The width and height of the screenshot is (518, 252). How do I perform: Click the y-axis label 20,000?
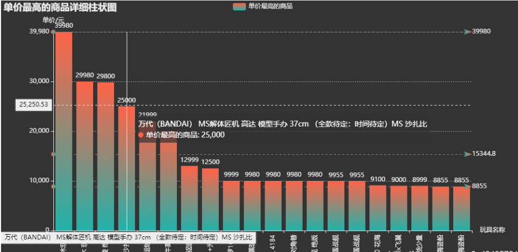tap(40, 131)
